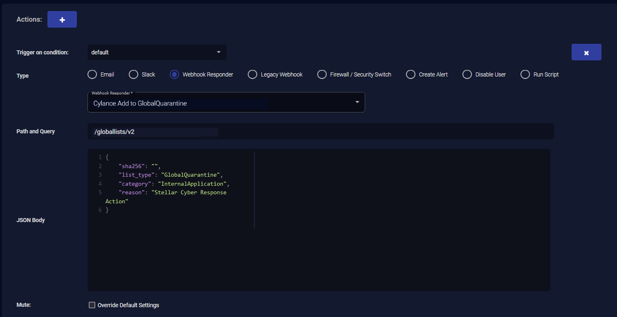Viewport: 617px width, 317px height.
Task: Click the "Action" wrapped text in the JSON editor
Action: click(117, 201)
